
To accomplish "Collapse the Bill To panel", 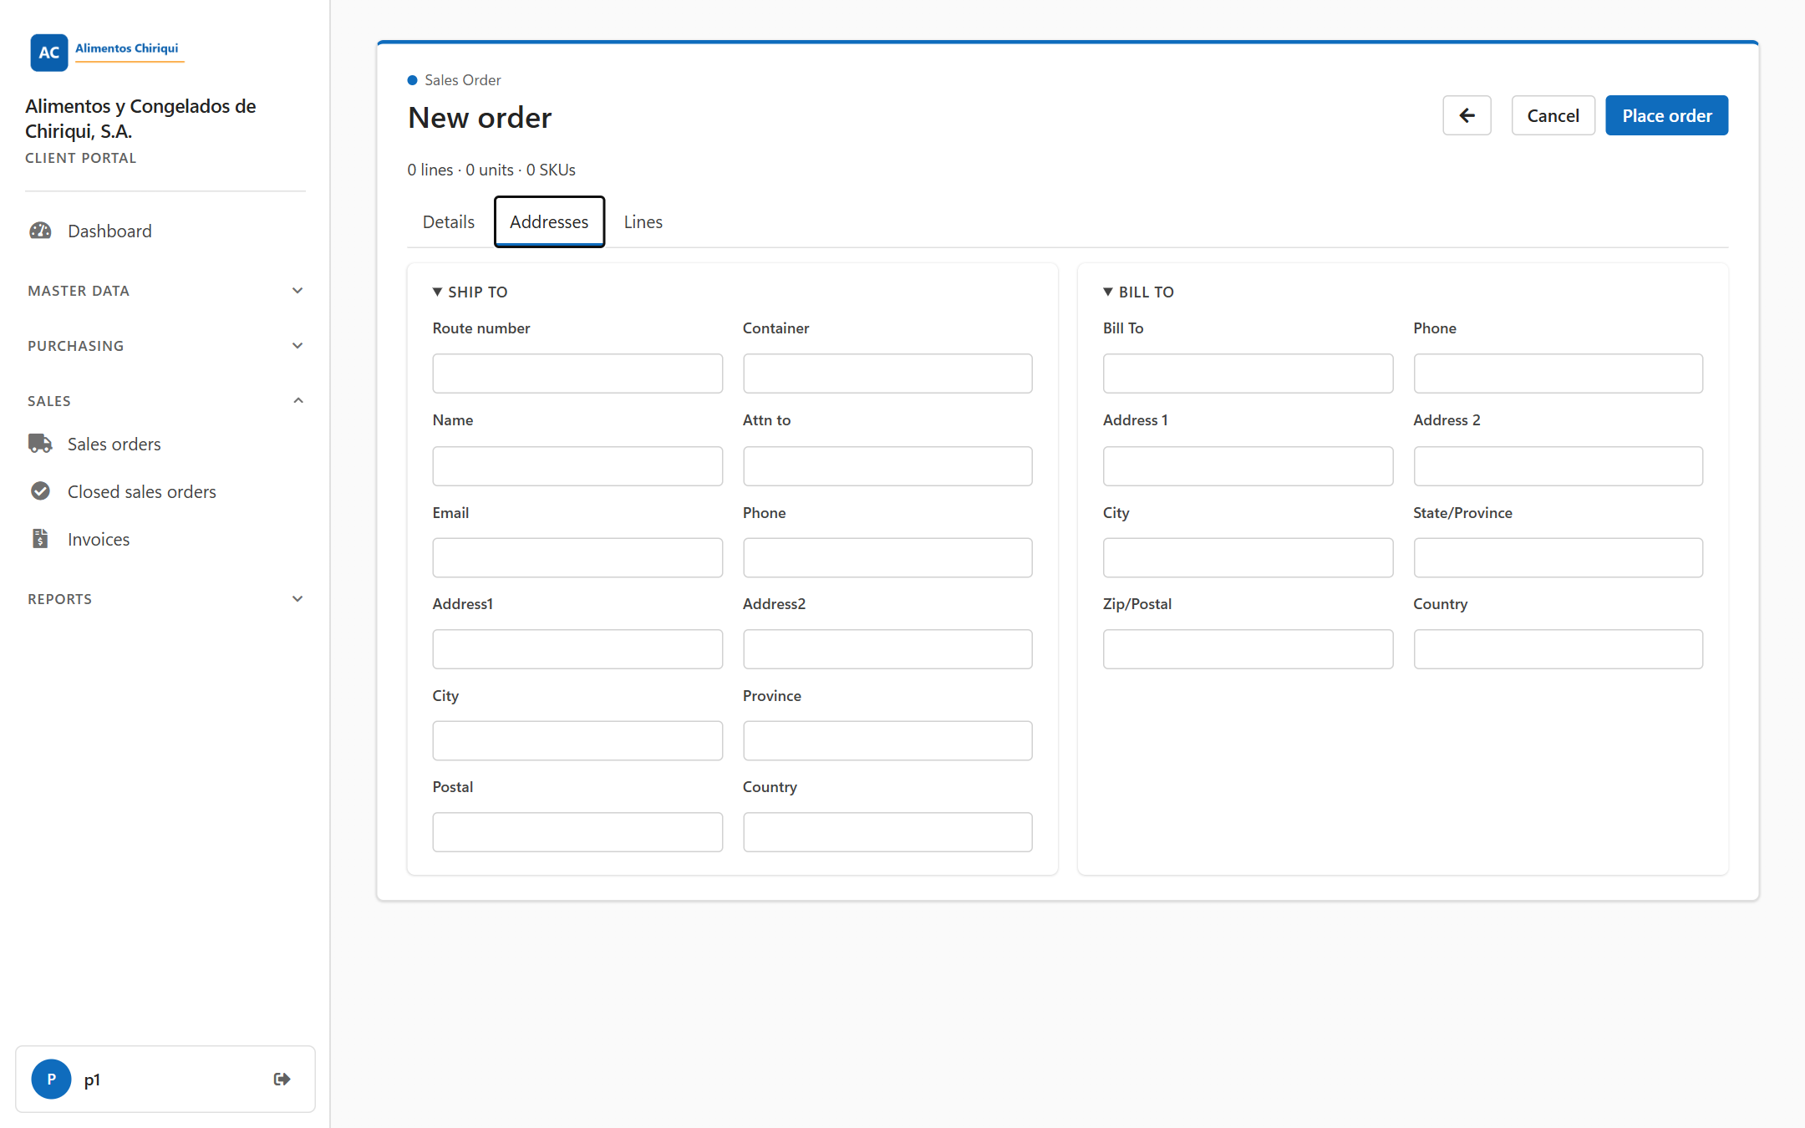I will pyautogui.click(x=1138, y=292).
